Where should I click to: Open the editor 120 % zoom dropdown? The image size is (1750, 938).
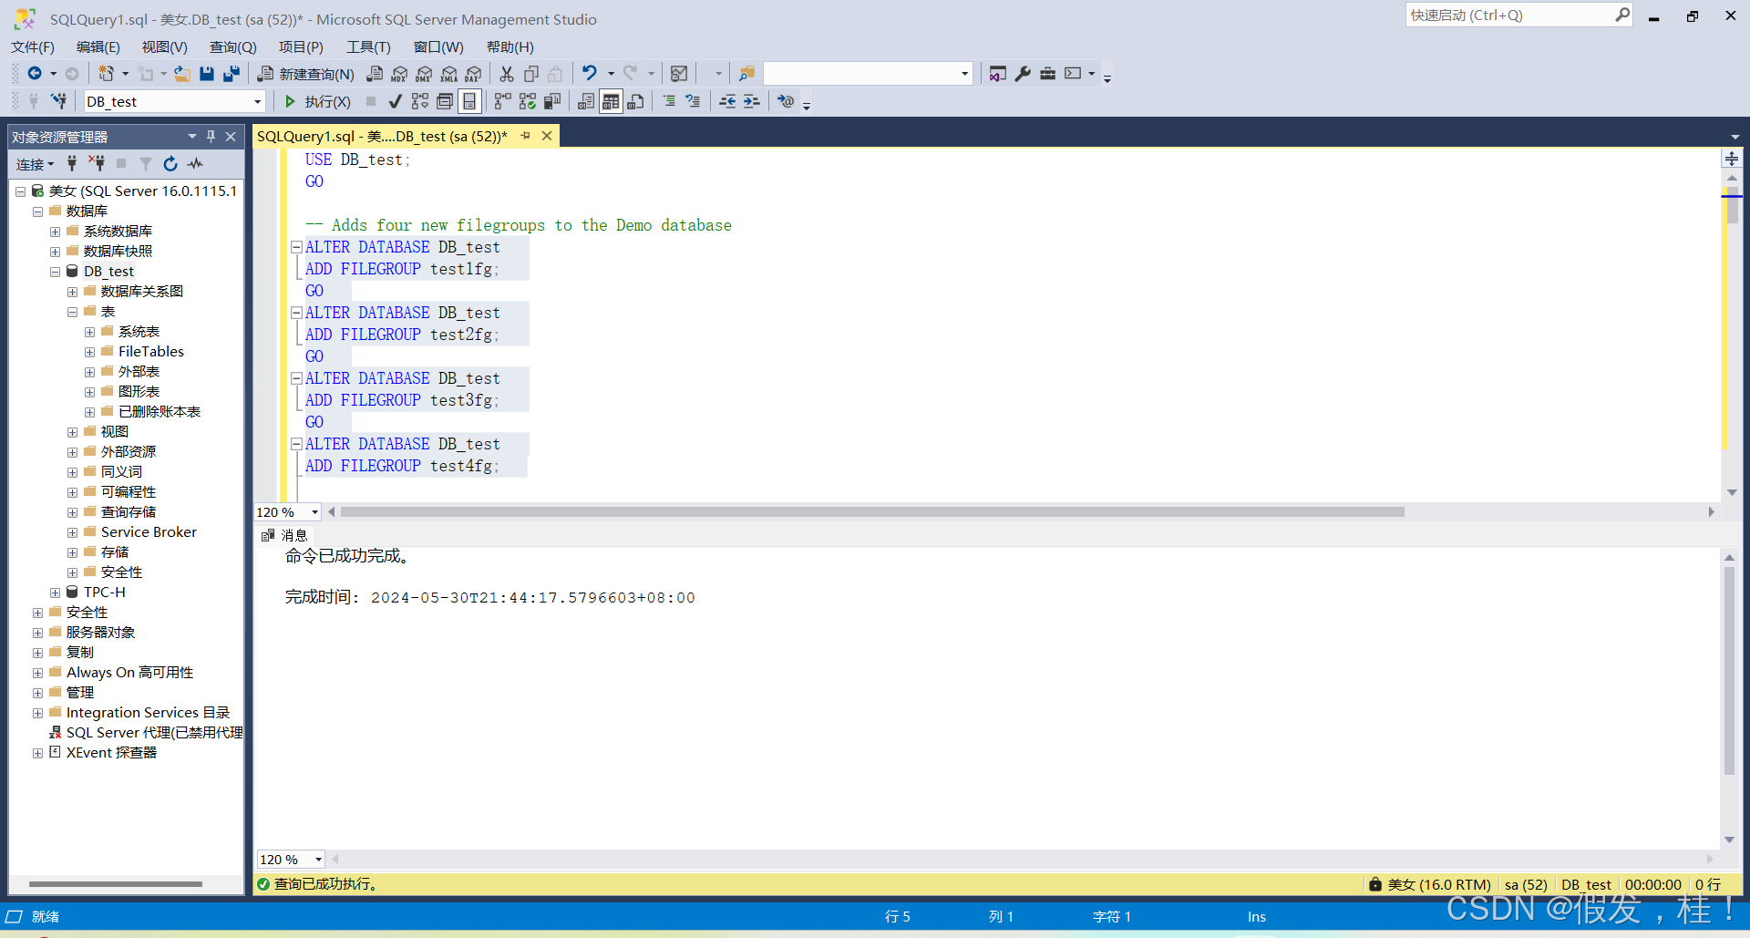[315, 512]
